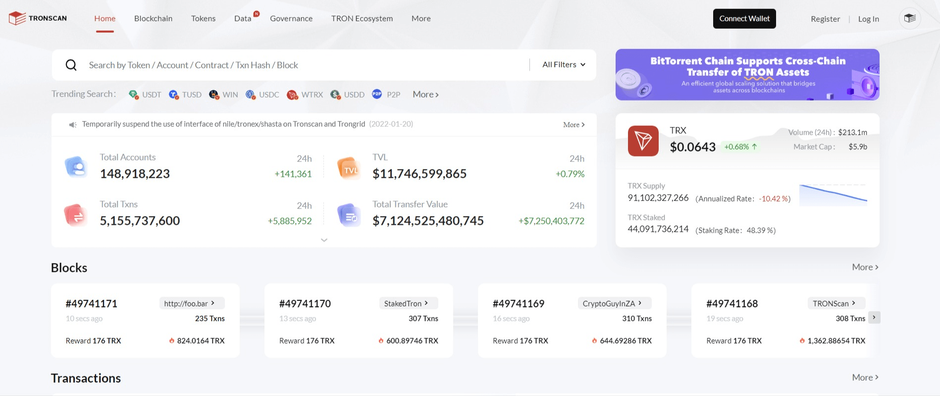The width and height of the screenshot is (940, 396).
Task: Open the BitTorrent Chain banner
Action: coord(747,75)
